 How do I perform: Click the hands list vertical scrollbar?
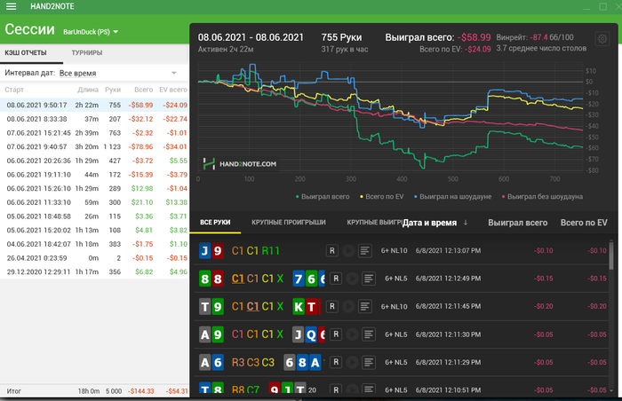coord(611,256)
